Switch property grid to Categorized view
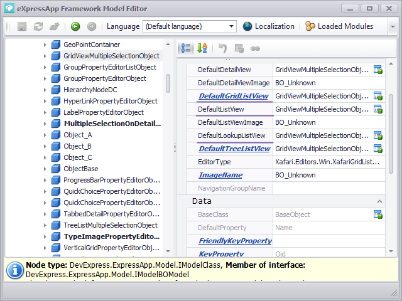The width and height of the screenshot is (402, 301). pyautogui.click(x=185, y=48)
